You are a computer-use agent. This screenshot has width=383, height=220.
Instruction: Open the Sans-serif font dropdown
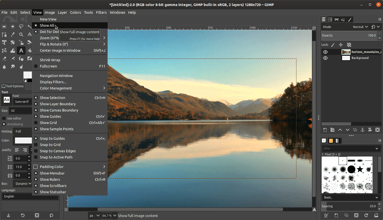click(x=22, y=101)
